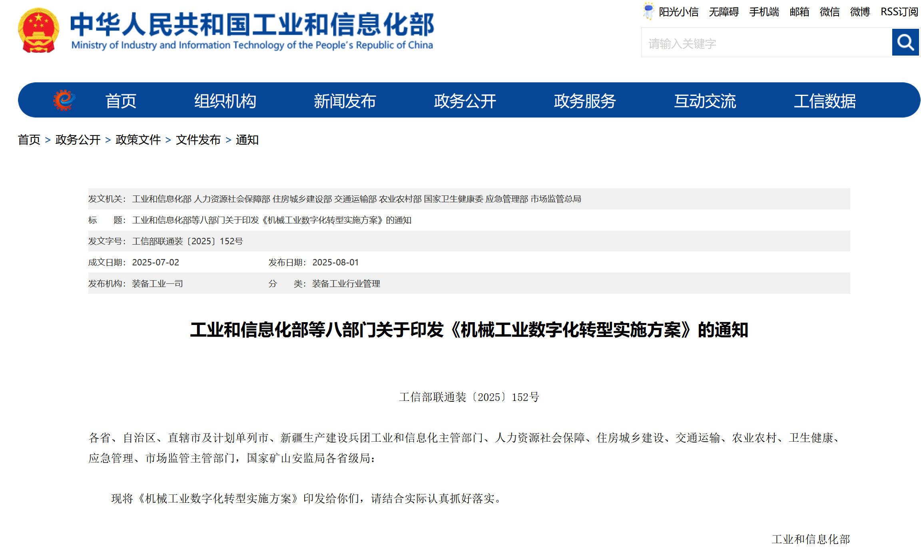Click 政策文件 in the breadcrumb
921x550 pixels.
[138, 140]
